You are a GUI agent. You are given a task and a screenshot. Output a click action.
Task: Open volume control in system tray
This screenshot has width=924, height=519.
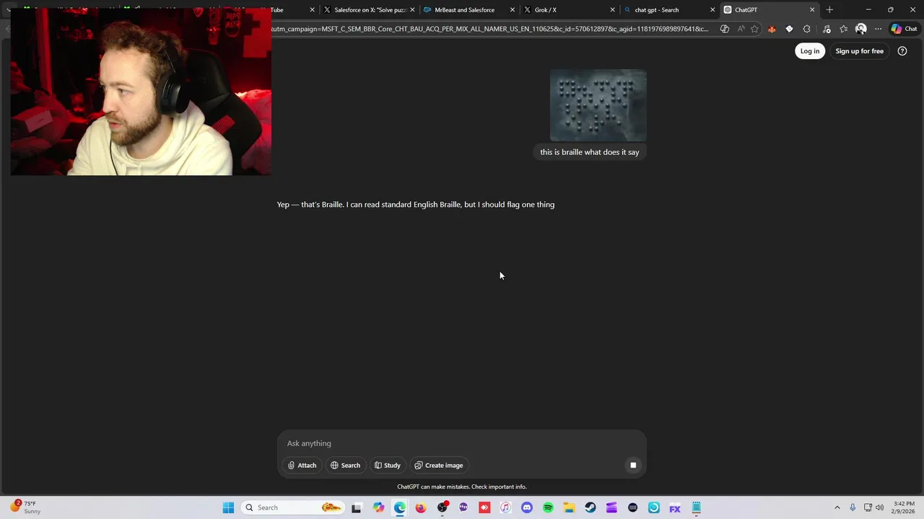pyautogui.click(x=880, y=507)
